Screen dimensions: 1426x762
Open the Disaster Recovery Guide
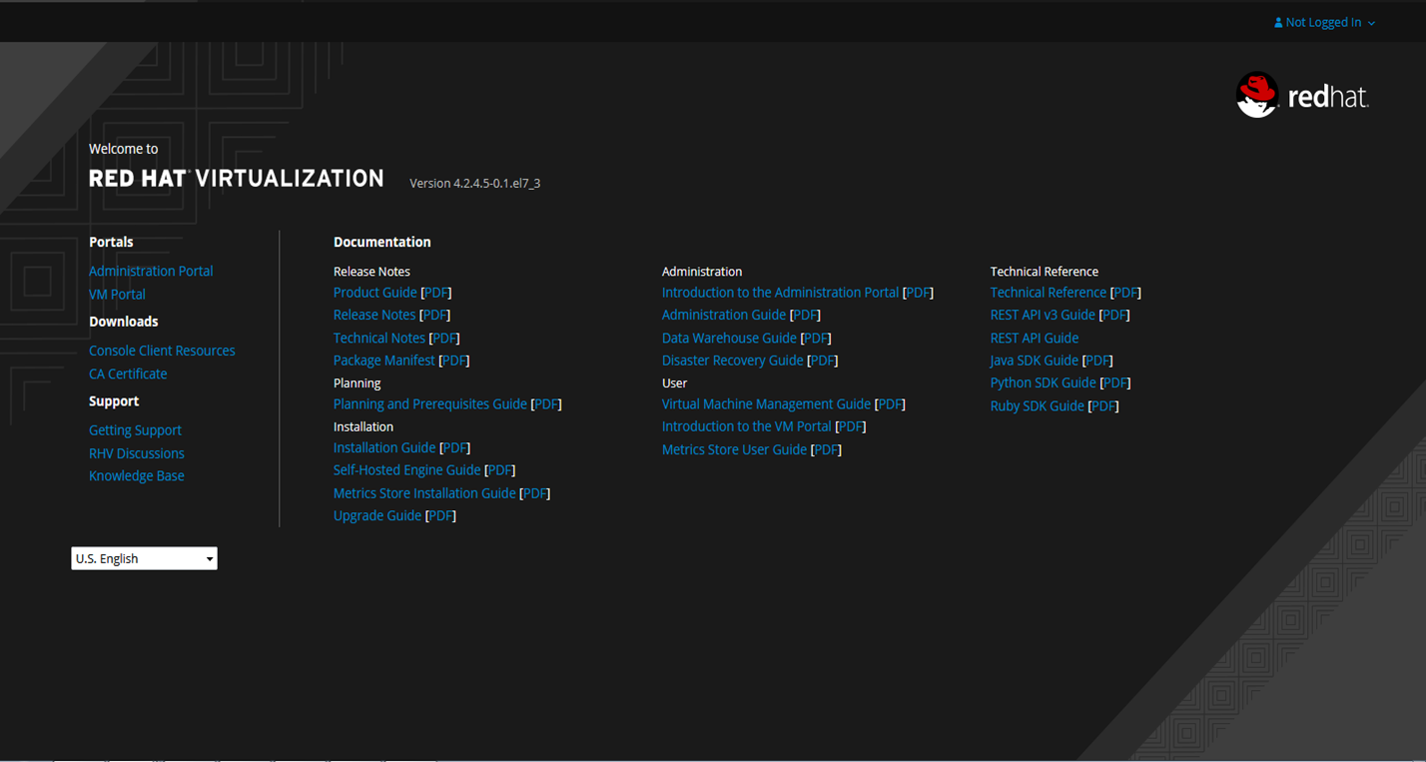coord(732,360)
